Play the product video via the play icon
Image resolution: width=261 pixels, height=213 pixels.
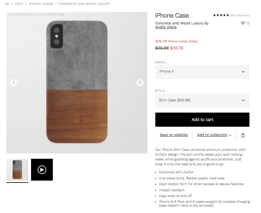pyautogui.click(x=42, y=169)
